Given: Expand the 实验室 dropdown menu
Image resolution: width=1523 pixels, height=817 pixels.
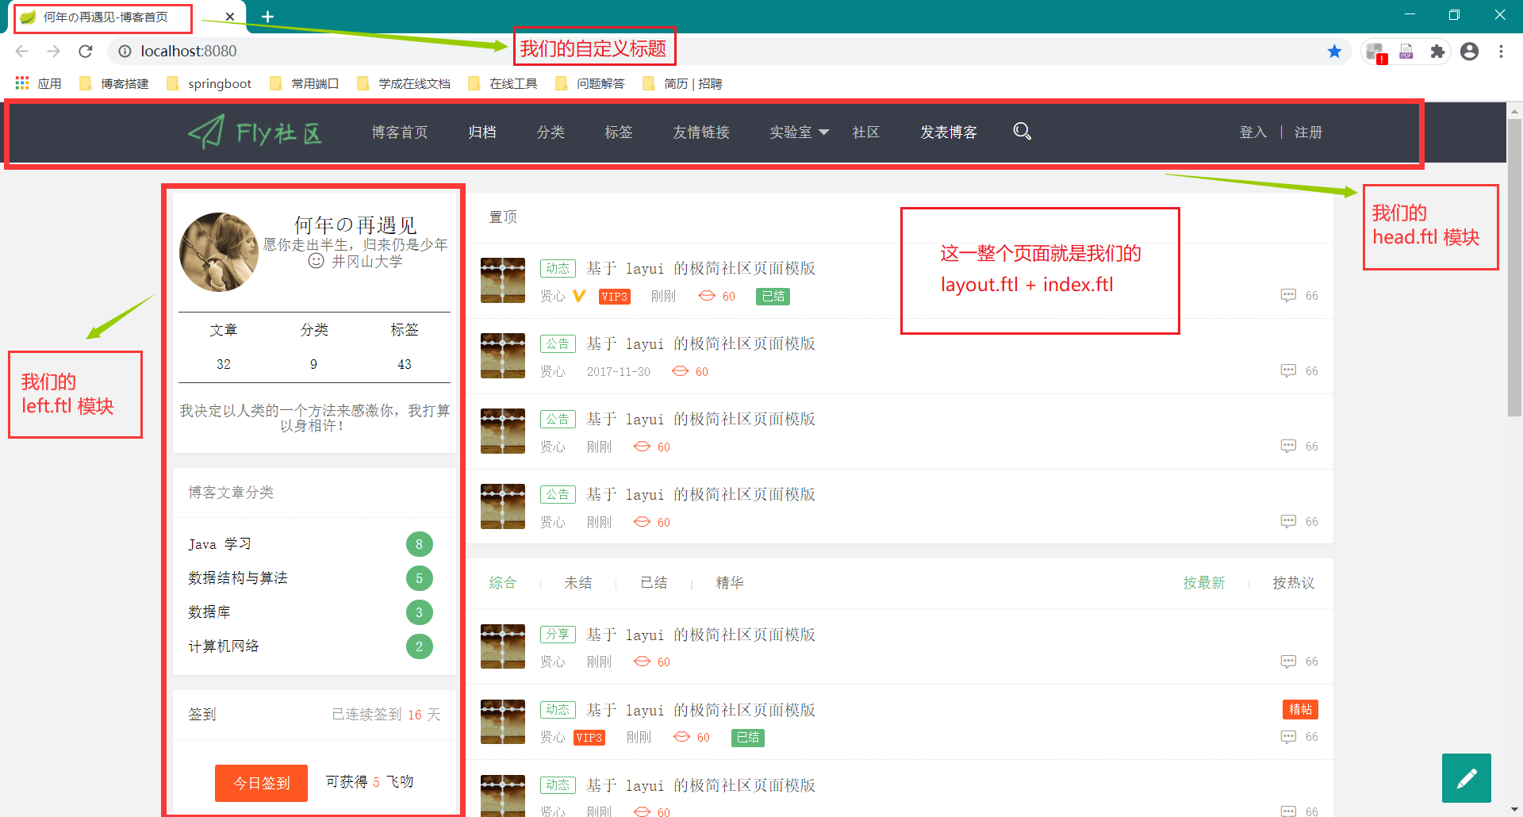Looking at the screenshot, I should point(799,132).
